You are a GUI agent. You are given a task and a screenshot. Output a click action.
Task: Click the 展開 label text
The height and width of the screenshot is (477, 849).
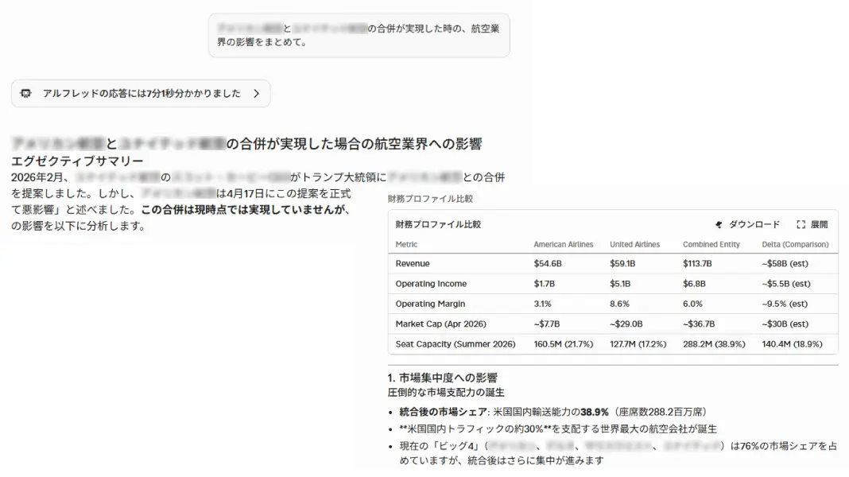tap(820, 224)
